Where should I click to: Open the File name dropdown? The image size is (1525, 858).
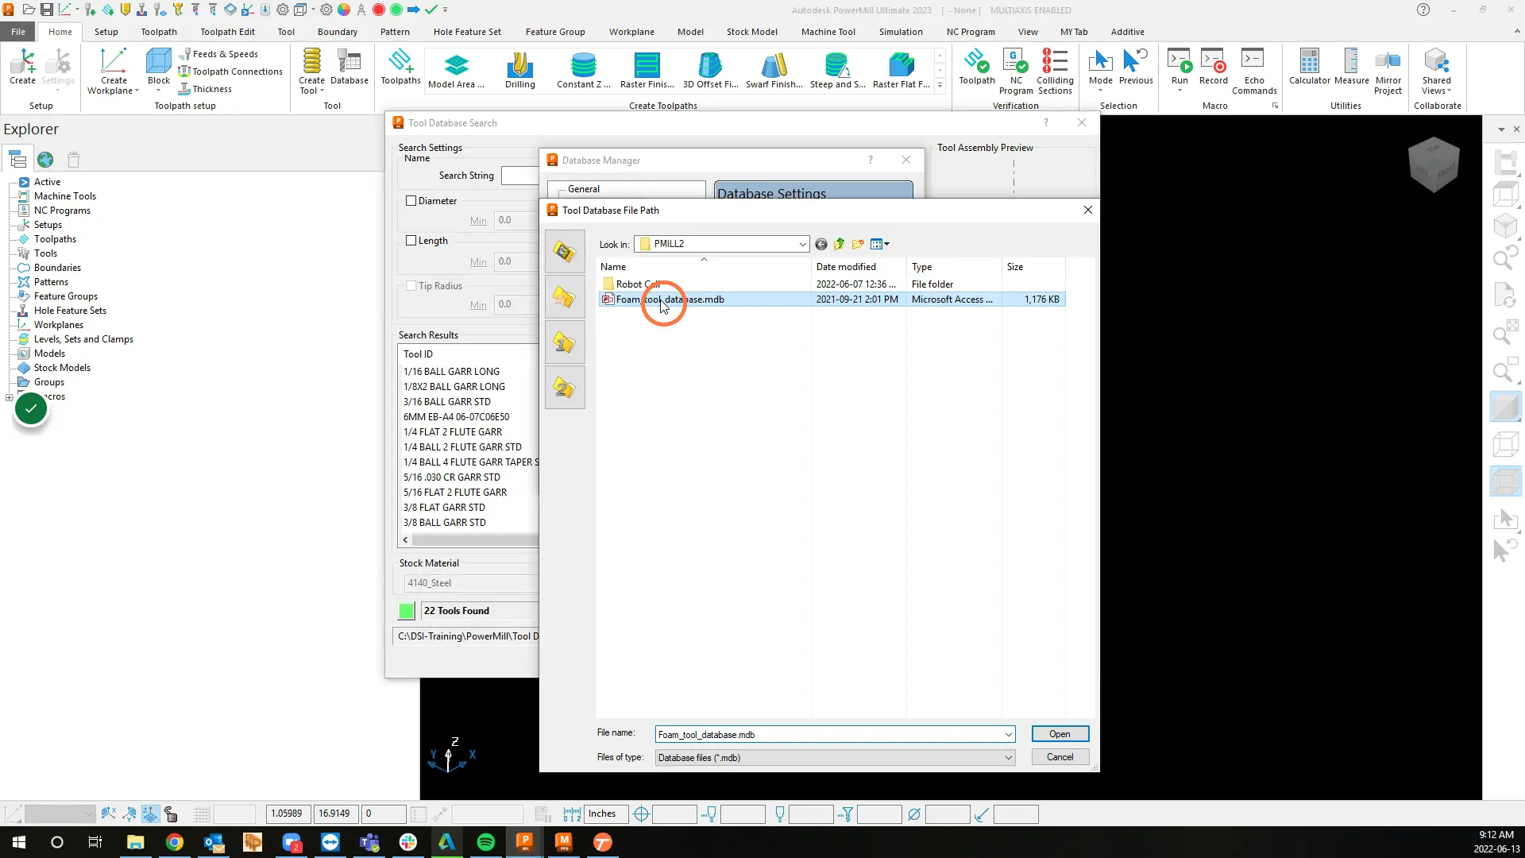1008,735
